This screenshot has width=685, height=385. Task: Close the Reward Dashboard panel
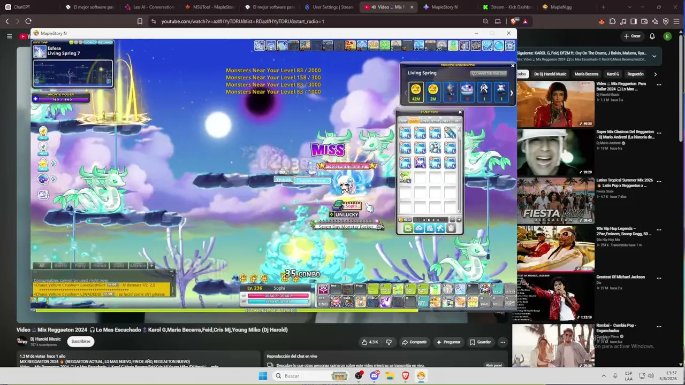512,66
